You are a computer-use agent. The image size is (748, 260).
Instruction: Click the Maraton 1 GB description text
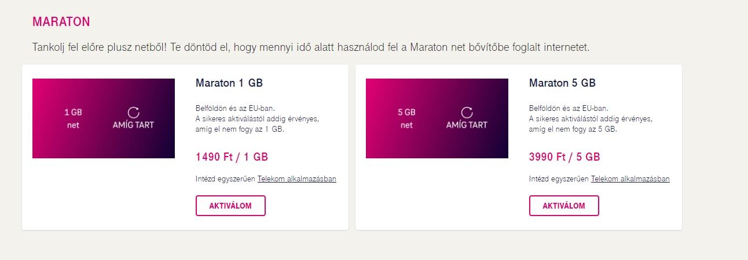pyautogui.click(x=258, y=118)
